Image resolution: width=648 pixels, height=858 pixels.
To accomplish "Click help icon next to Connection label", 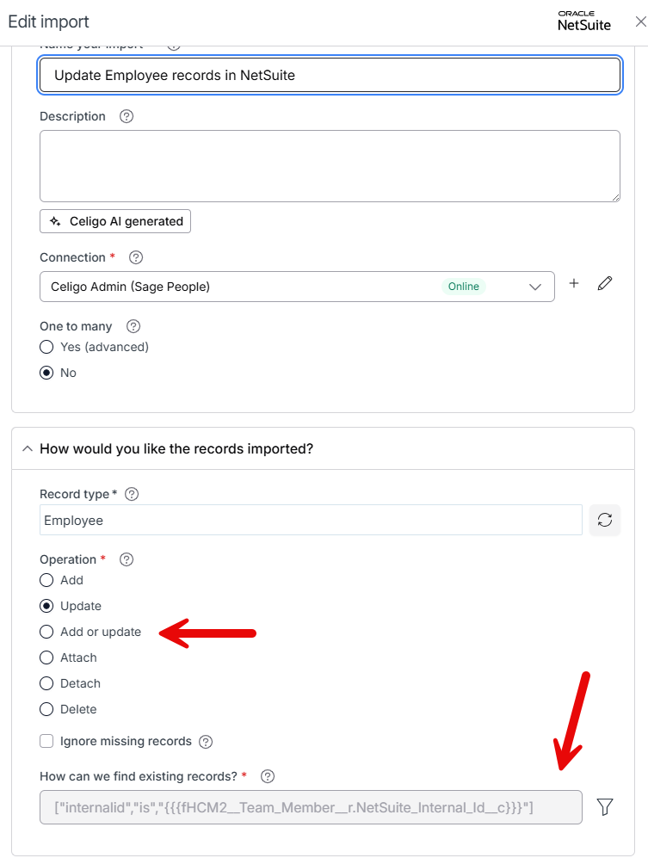I will [x=136, y=257].
